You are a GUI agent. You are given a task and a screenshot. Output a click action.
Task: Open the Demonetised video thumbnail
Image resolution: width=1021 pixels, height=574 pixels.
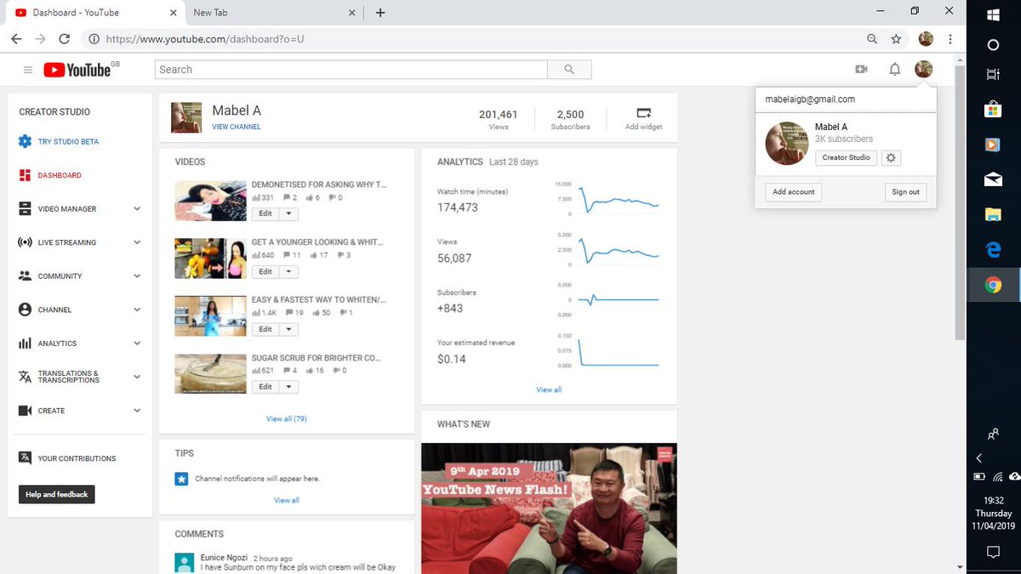pos(211,201)
